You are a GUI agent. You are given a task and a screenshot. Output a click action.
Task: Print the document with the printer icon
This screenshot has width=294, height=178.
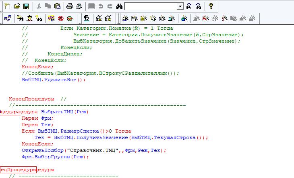coord(69,6)
